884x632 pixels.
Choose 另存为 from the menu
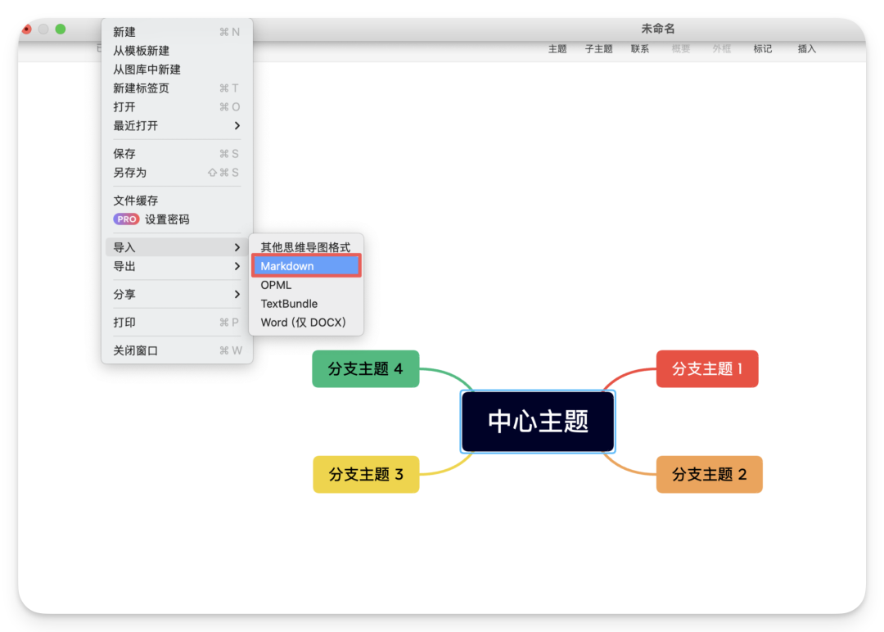[177, 173]
